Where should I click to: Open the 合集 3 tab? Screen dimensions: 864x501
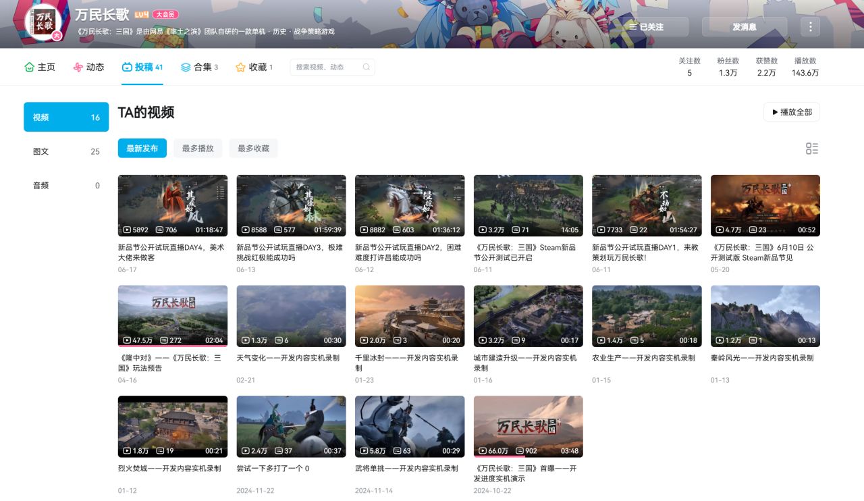coord(199,67)
